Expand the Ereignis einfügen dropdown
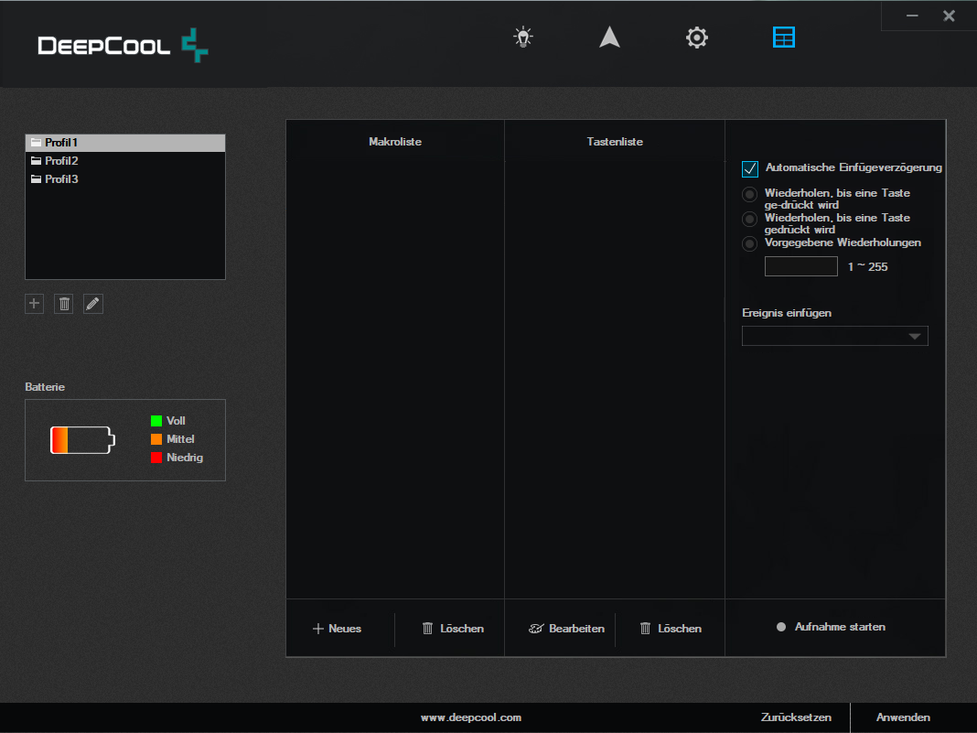Image resolution: width=977 pixels, height=733 pixels. [834, 336]
